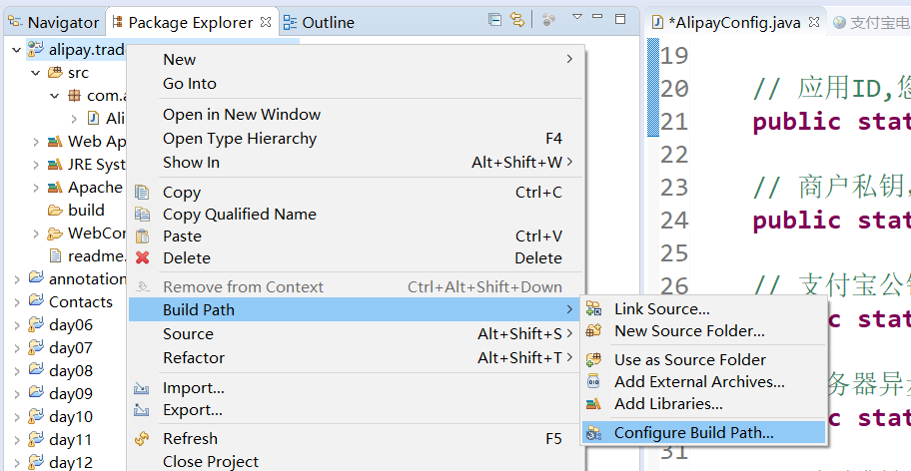The image size is (911, 471).
Task: Close the AlipayConfig.java editor tab
Action: pyautogui.click(x=814, y=22)
